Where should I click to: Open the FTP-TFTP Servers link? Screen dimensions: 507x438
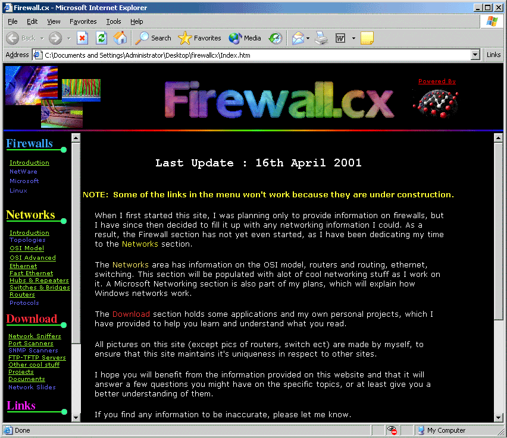coord(37,357)
